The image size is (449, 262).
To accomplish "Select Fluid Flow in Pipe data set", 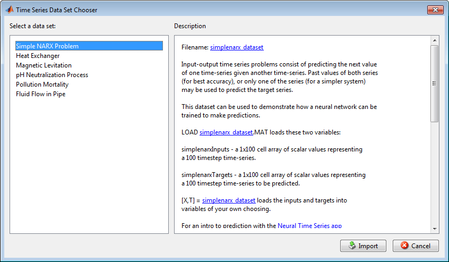I will pyautogui.click(x=41, y=94).
